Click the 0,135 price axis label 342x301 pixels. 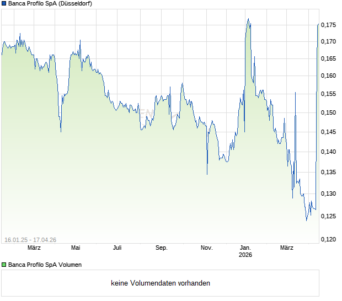pyautogui.click(x=328, y=172)
